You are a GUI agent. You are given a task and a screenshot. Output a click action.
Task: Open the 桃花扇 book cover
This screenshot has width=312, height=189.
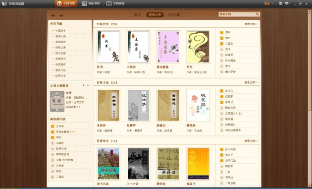[198, 105]
